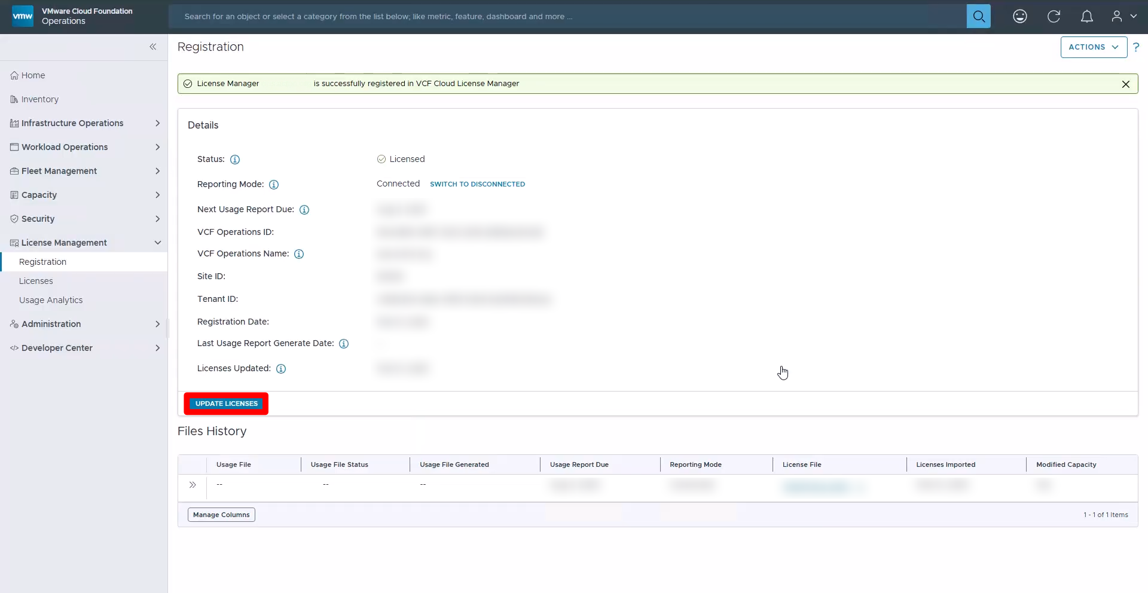Click VCF Operations Name info icon
1148x593 pixels.
(x=299, y=254)
